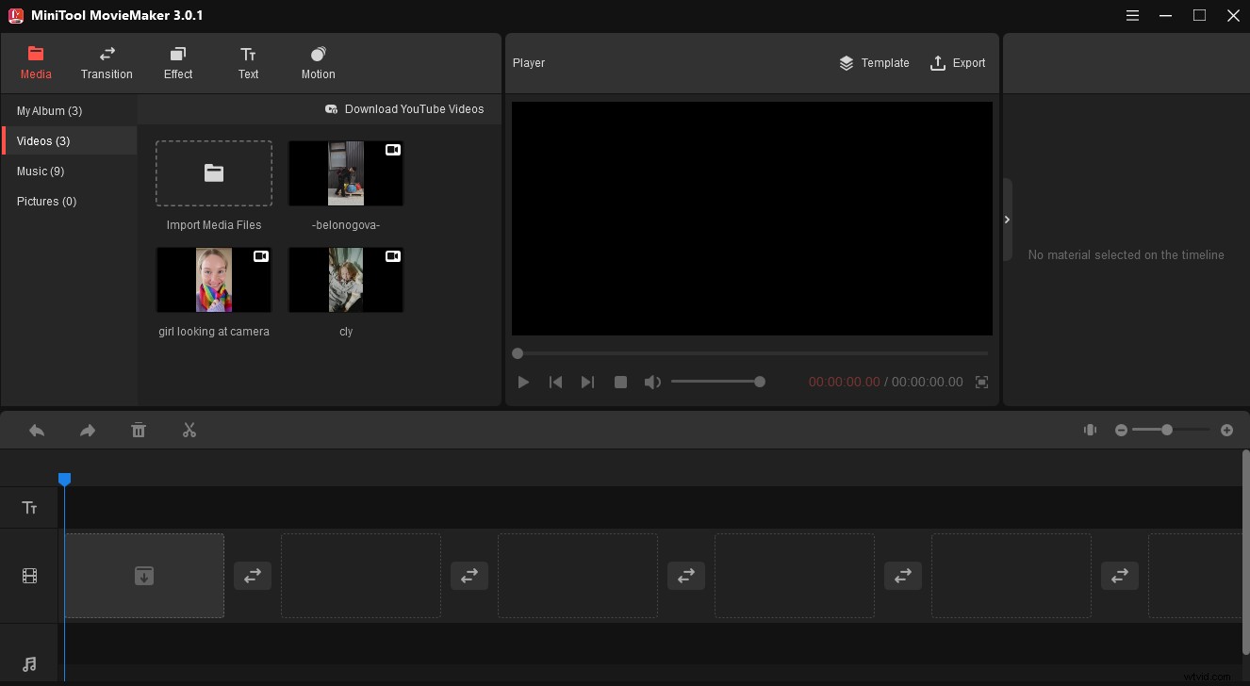Switch to the Music (9) category
Image resolution: width=1250 pixels, height=686 pixels.
pyautogui.click(x=41, y=171)
